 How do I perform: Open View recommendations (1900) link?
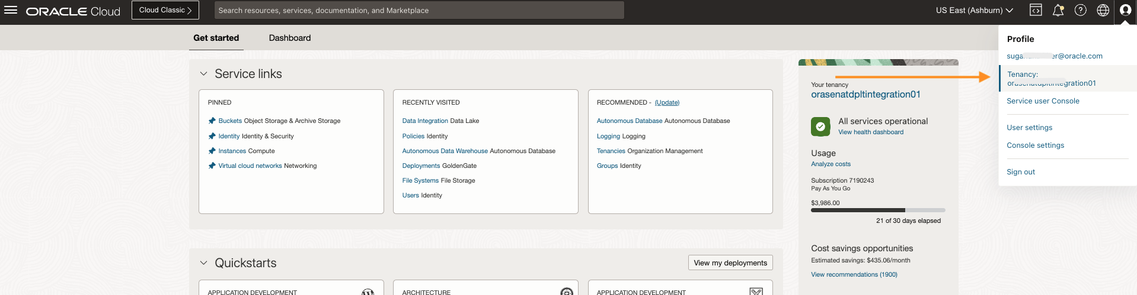coord(854,275)
